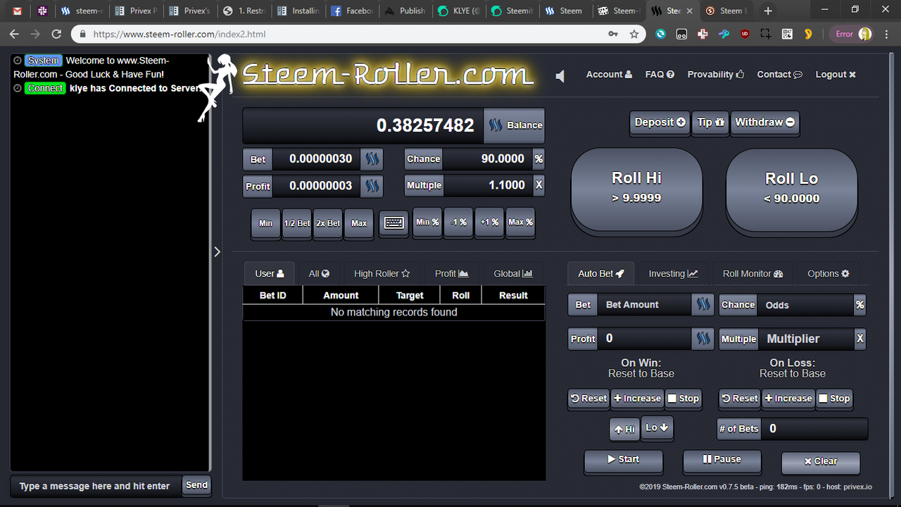Choose Stop under On Win
The height and width of the screenshot is (507, 901).
tap(683, 399)
